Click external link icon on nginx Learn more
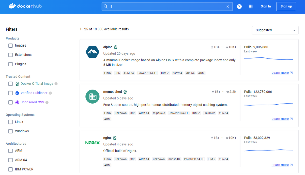This screenshot has width=305, height=175. (291, 165)
